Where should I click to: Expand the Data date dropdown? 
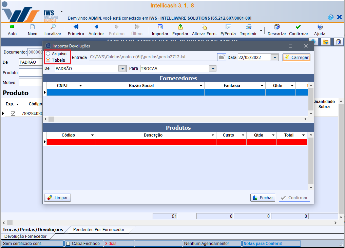tap(275, 58)
